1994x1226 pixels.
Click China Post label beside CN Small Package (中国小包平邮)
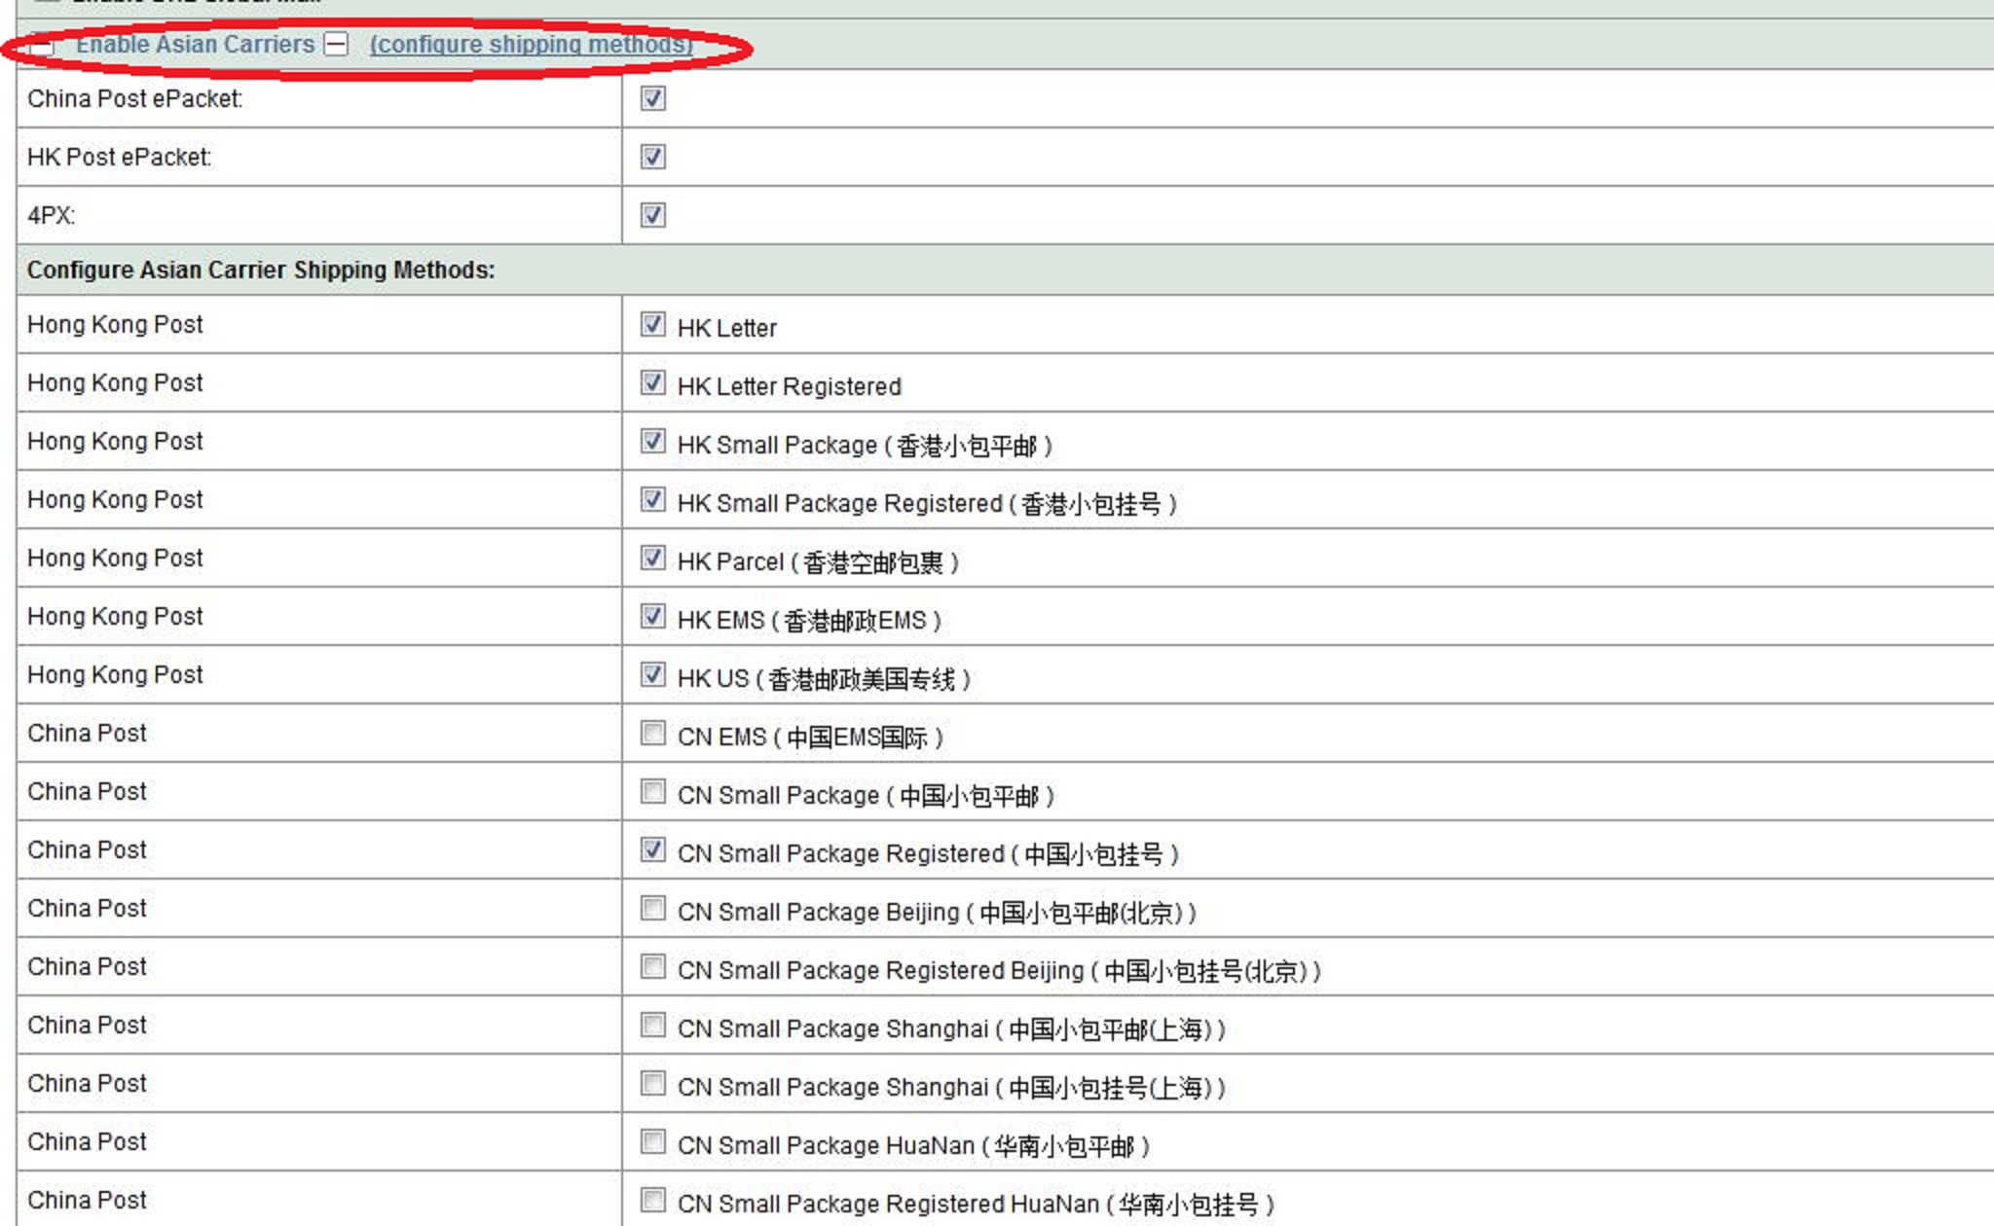click(87, 791)
